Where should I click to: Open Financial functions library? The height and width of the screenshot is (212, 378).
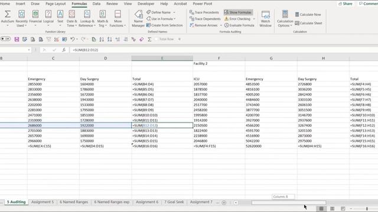coord(35,18)
